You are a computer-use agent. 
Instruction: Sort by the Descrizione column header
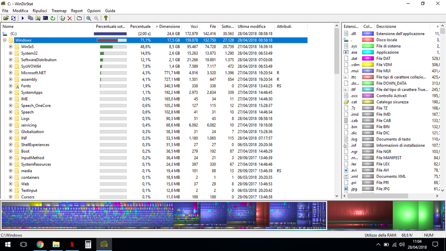(402, 26)
